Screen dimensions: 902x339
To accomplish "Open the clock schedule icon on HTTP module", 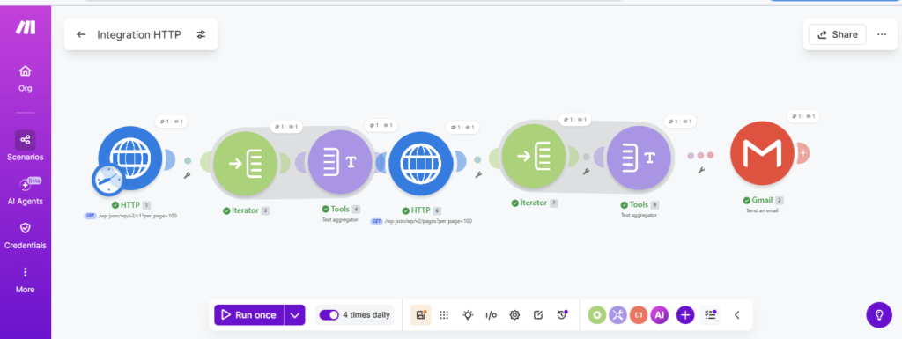I will pos(107,181).
